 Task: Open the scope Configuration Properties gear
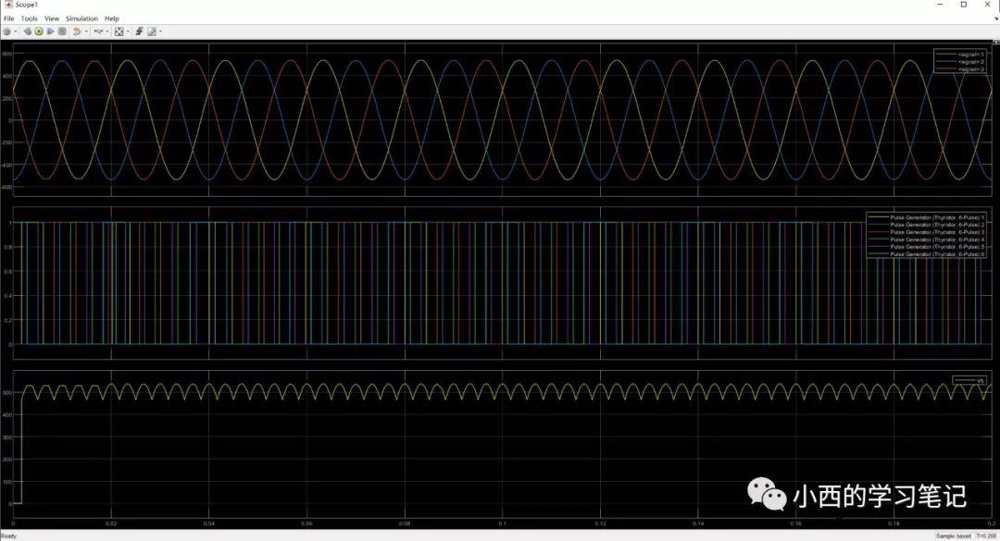pos(6,31)
